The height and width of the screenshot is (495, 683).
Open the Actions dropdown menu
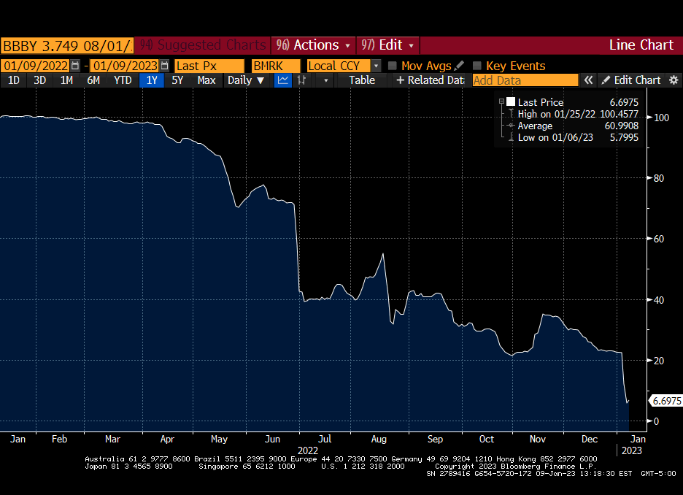click(x=313, y=45)
